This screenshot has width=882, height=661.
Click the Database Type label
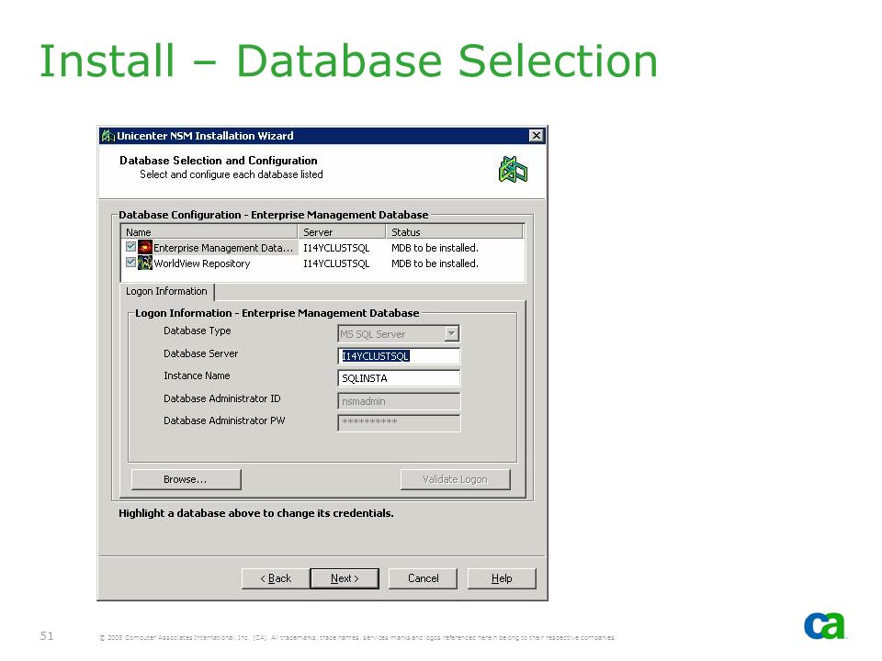[198, 331]
